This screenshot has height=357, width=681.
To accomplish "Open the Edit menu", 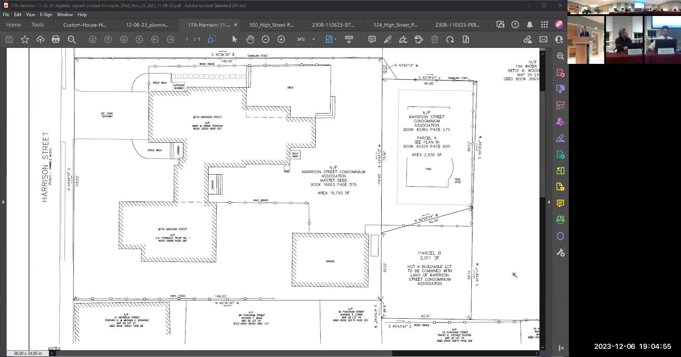I will click(18, 15).
